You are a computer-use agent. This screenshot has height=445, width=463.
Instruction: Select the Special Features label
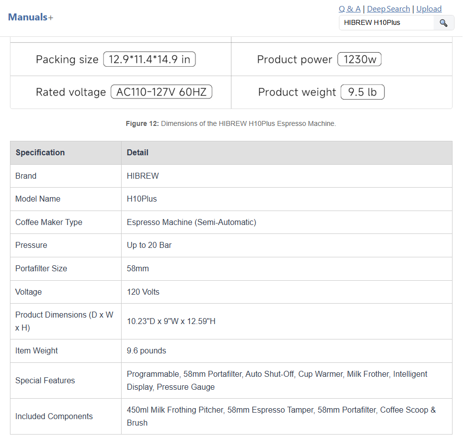[x=45, y=381]
